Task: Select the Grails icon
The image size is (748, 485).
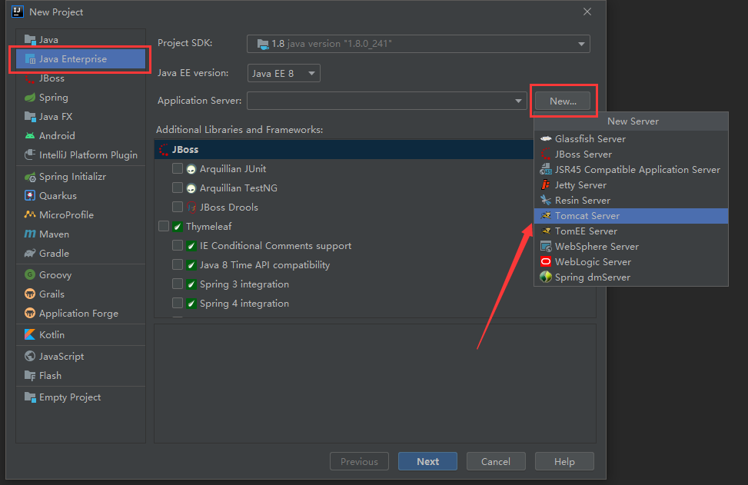Action: (30, 294)
